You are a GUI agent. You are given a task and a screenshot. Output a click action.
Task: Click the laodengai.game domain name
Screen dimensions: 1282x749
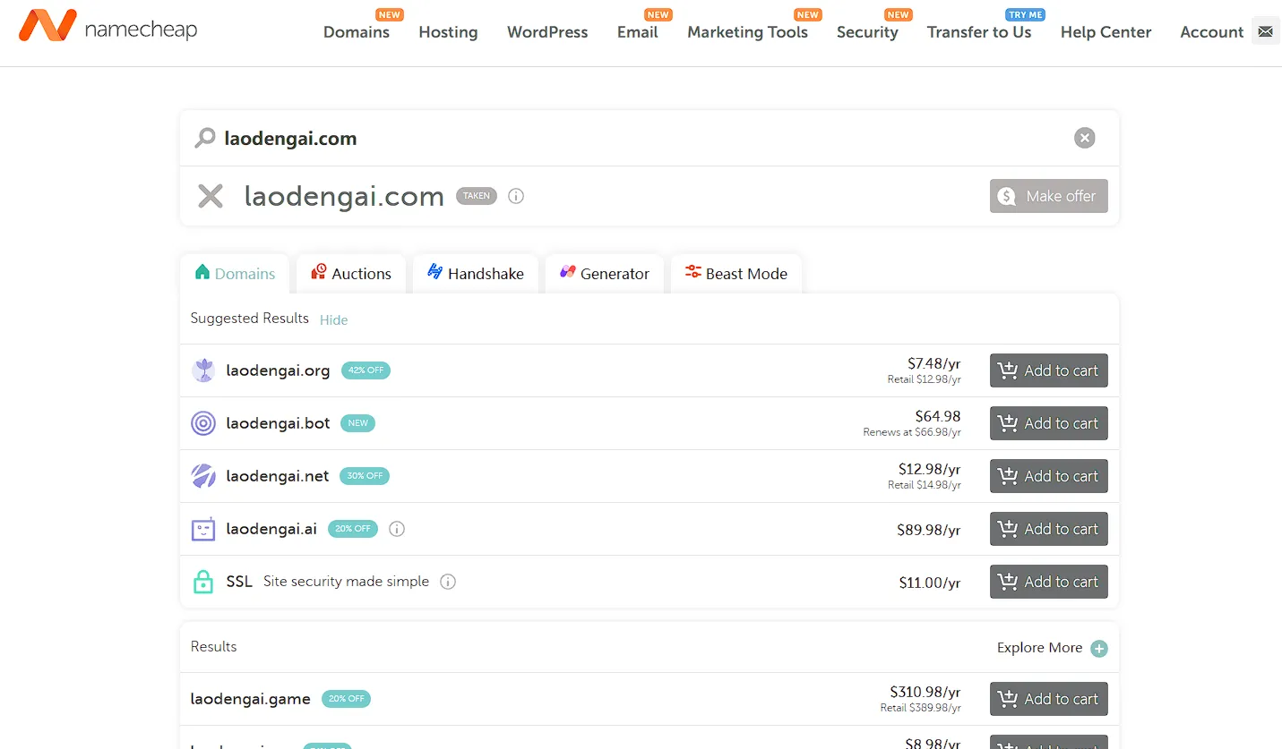(251, 699)
